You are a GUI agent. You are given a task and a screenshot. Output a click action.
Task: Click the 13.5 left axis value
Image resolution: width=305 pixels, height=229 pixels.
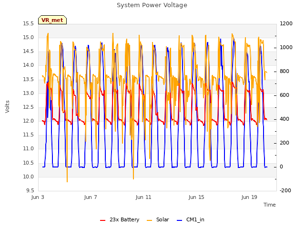point(29,79)
